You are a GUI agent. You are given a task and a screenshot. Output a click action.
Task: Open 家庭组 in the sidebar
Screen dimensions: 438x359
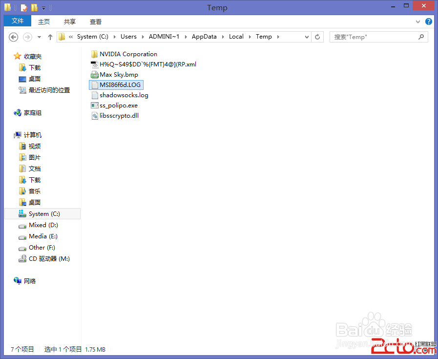point(28,113)
